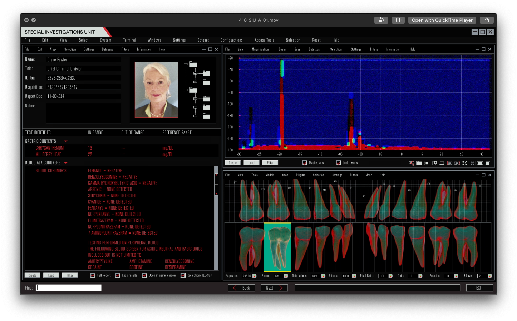Open the Detectors menu in the graph panel
The image size is (517, 321).
[315, 49]
